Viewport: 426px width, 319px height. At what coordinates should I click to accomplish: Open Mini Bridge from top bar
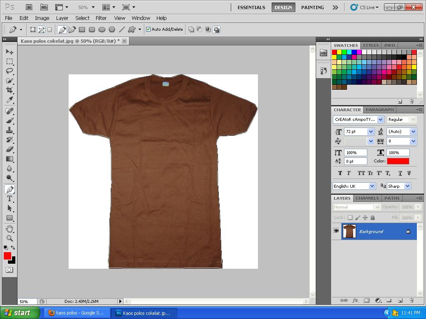[44, 7]
